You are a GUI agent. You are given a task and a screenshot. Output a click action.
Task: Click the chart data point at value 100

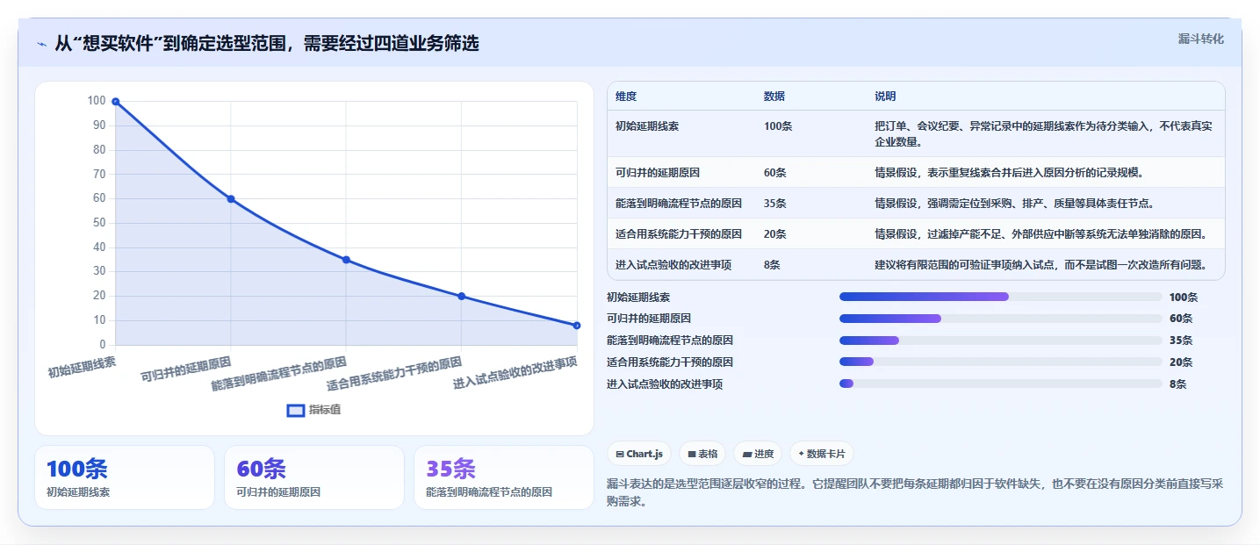pos(116,102)
